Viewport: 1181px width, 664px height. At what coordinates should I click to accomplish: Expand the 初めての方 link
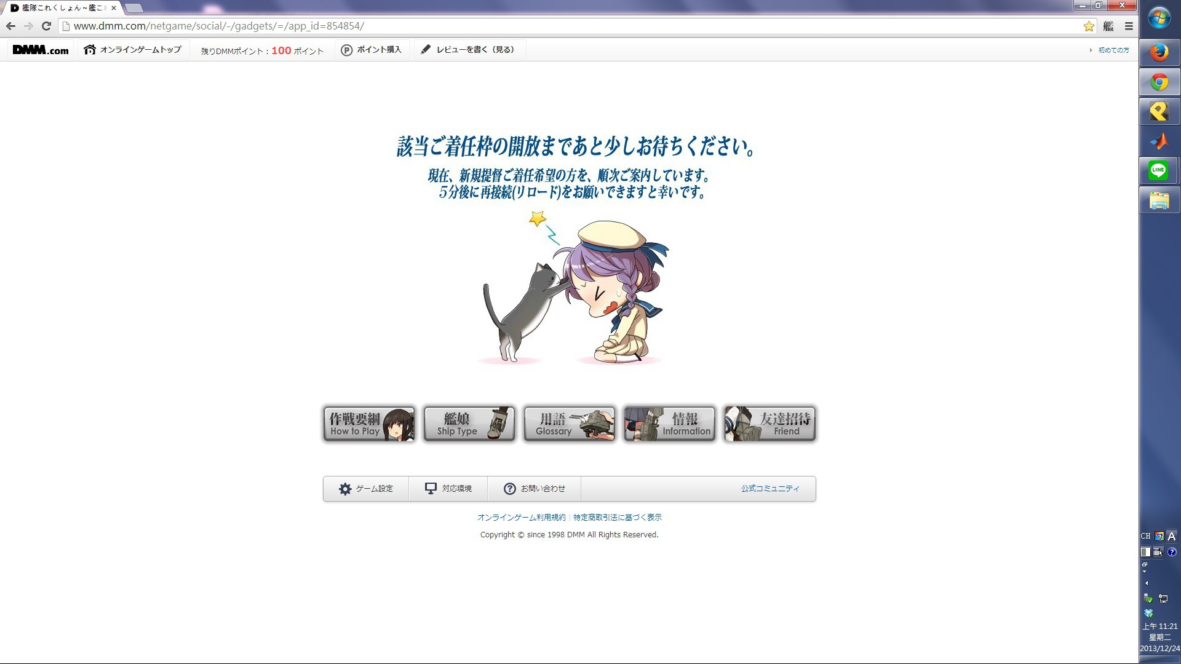1113,50
